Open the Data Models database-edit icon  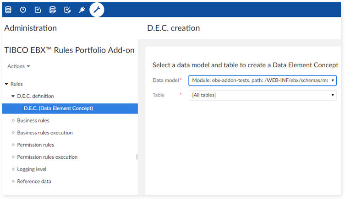click(53, 10)
